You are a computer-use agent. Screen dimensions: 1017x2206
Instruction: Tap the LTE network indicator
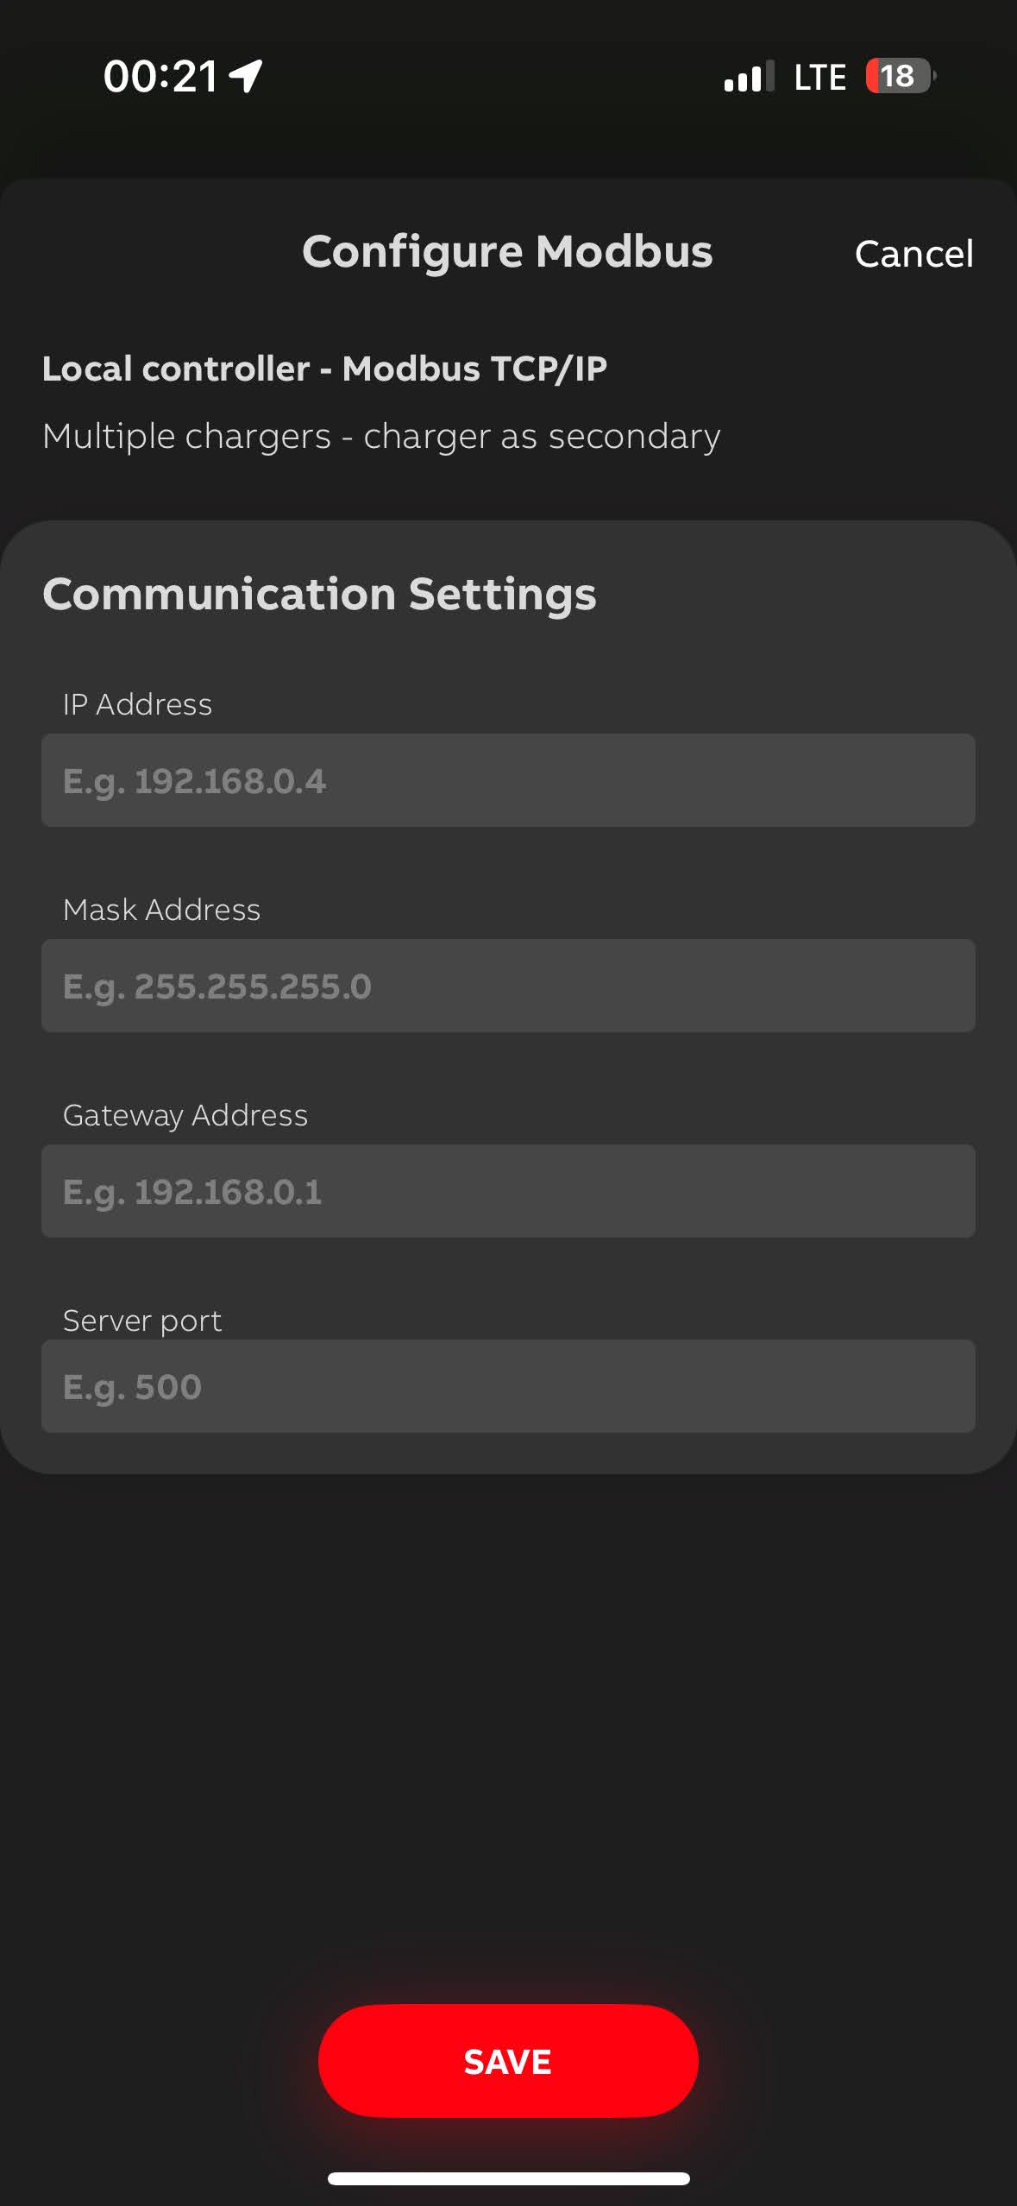pos(819,78)
